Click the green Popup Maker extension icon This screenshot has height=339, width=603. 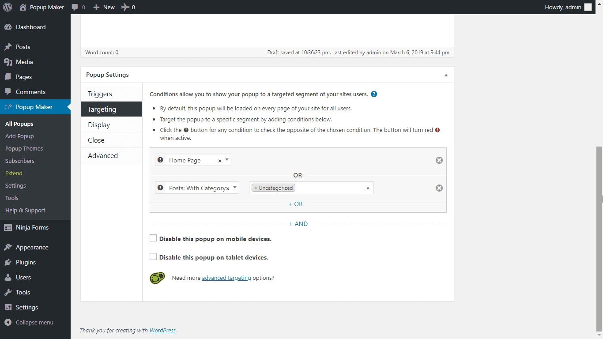pos(157,278)
